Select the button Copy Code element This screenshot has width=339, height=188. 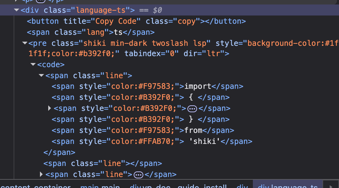pyautogui.click(x=136, y=21)
